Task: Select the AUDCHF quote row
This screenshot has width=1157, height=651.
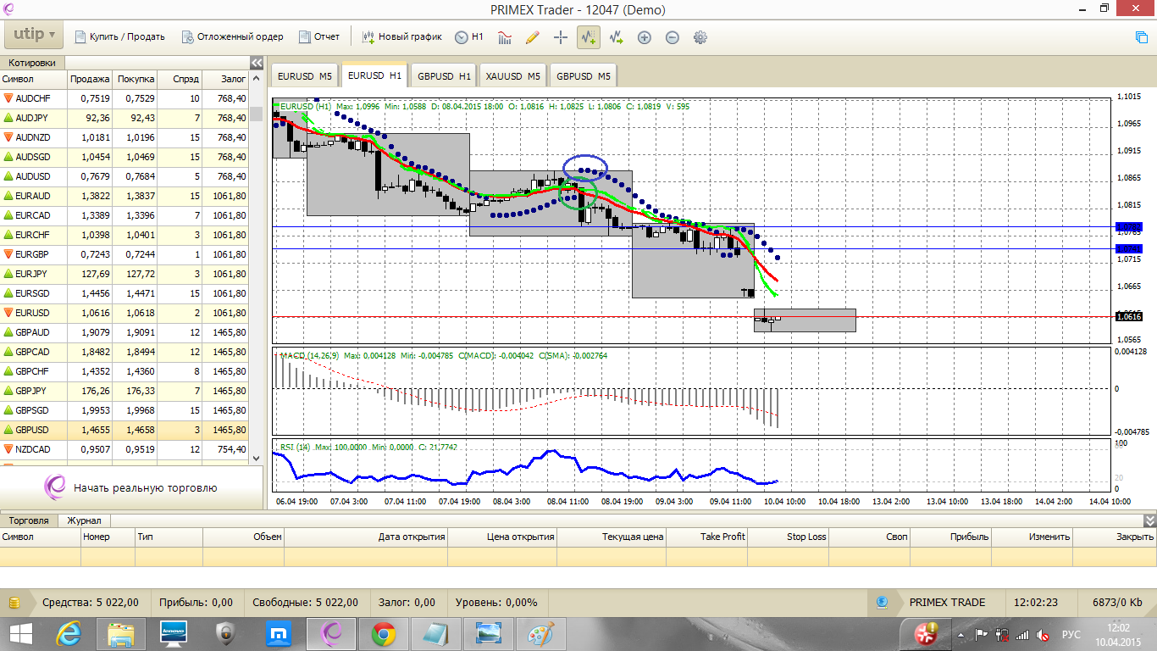Action: 125,98
